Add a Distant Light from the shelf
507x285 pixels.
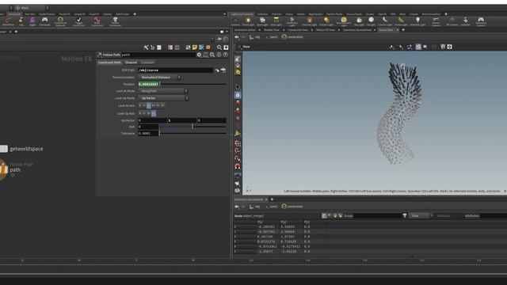pos(326,21)
